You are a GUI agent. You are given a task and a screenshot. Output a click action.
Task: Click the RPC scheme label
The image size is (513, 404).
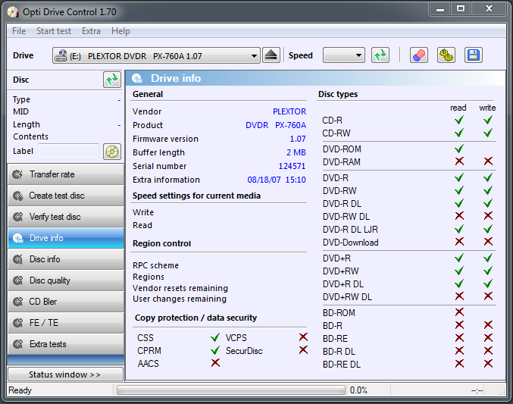(156, 265)
